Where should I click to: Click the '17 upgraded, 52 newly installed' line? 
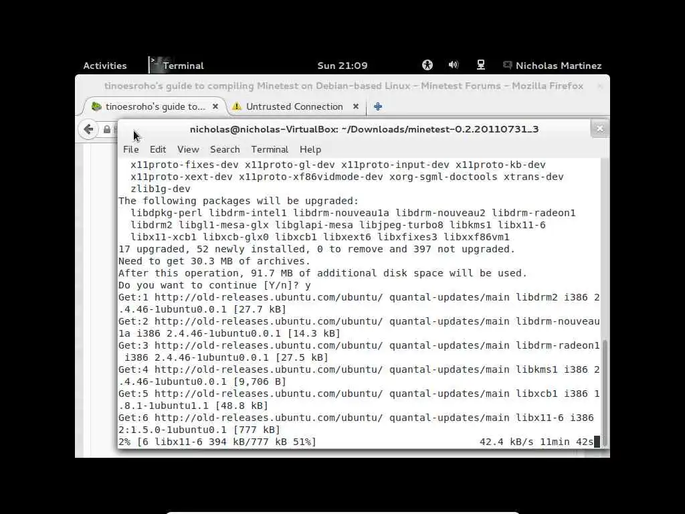[x=316, y=249]
